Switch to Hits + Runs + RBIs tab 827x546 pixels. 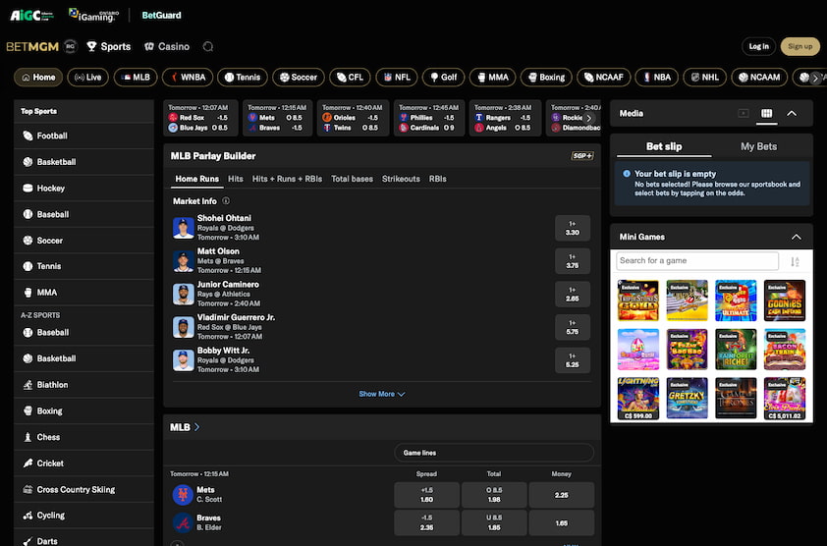pos(287,179)
